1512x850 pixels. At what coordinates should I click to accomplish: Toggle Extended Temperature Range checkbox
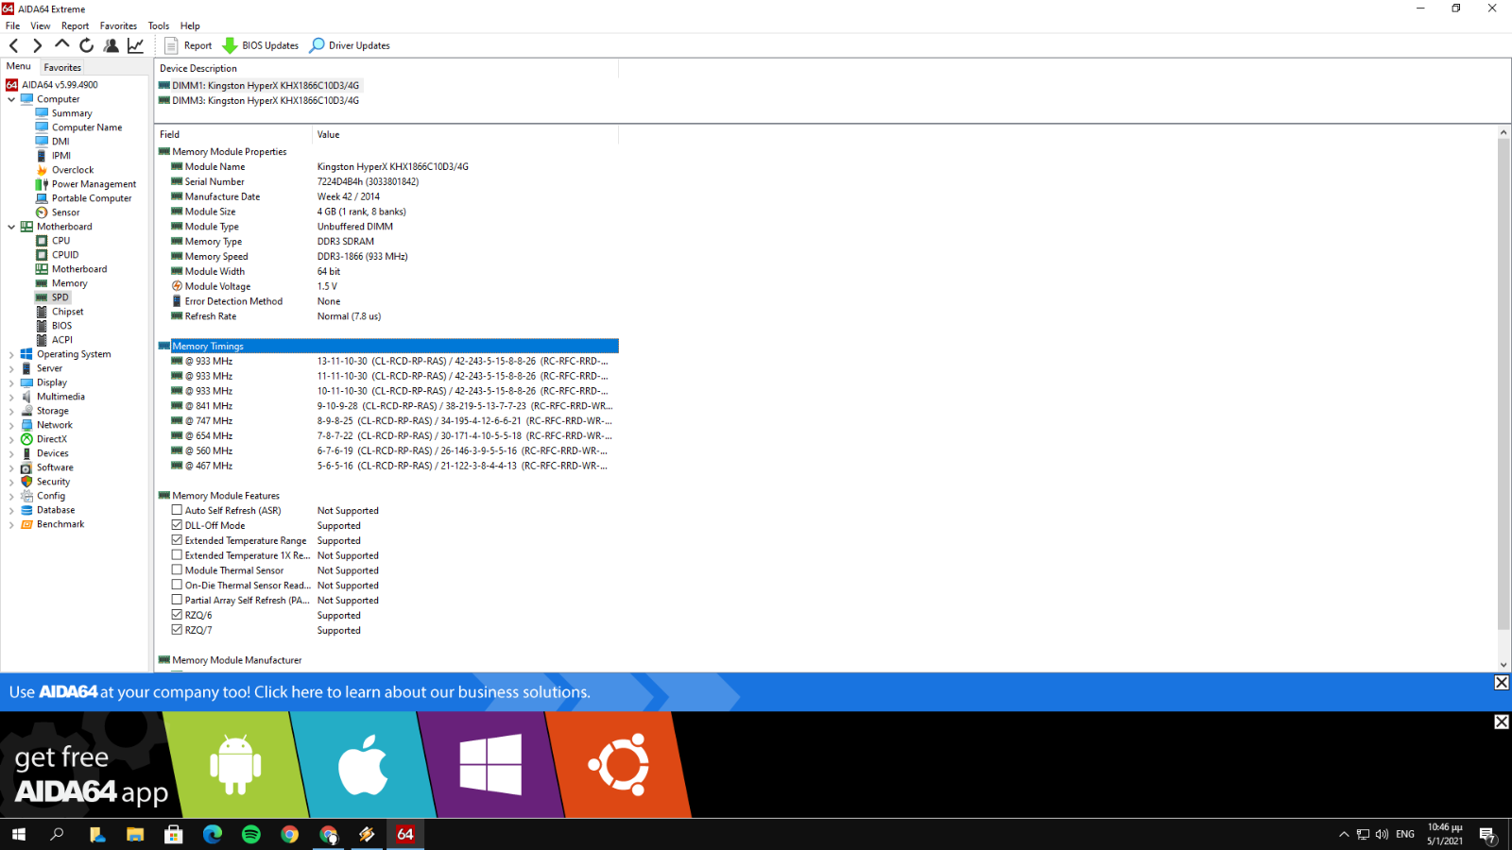coord(177,540)
